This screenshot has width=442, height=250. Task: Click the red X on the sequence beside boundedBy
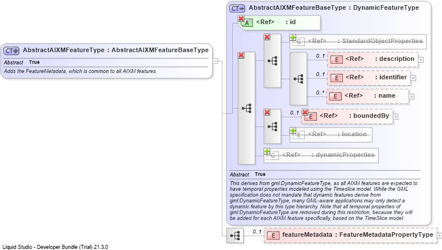(267, 112)
